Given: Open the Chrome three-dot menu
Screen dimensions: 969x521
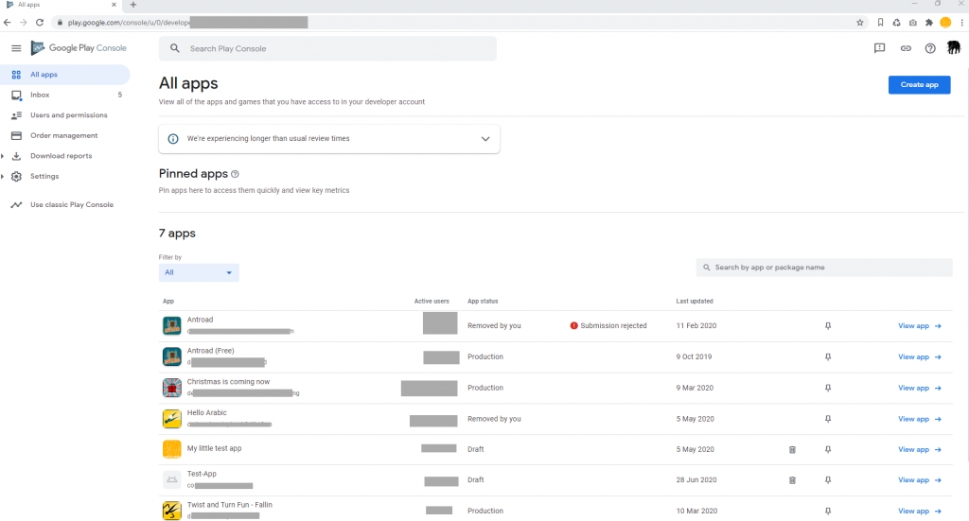Looking at the screenshot, I should pyautogui.click(x=961, y=23).
